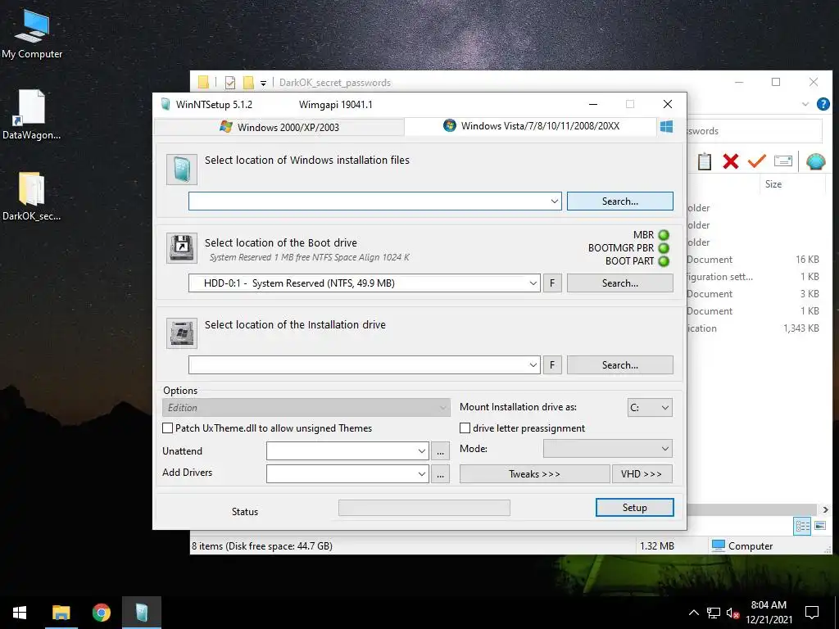Viewport: 839px width, 629px height.
Task: Expand the file manager ribbon chevron
Action: [x=805, y=104]
